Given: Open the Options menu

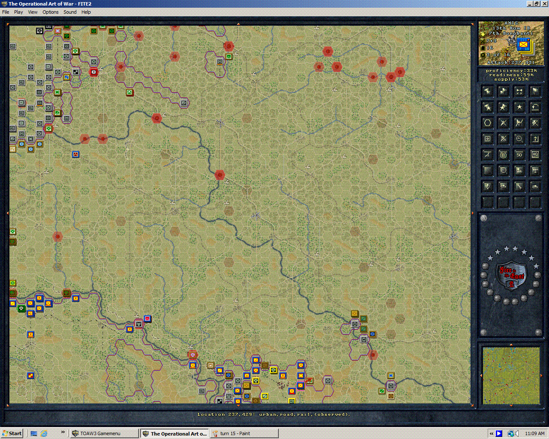Looking at the screenshot, I should point(50,12).
